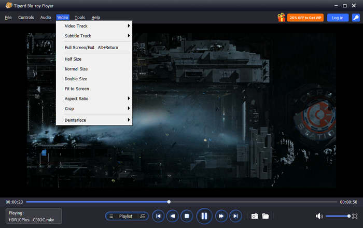Image resolution: width=363 pixels, height=228 pixels.
Task: Take a snapshot with camera icon
Action: click(255, 216)
